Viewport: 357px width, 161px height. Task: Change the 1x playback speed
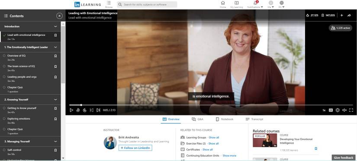[324, 110]
